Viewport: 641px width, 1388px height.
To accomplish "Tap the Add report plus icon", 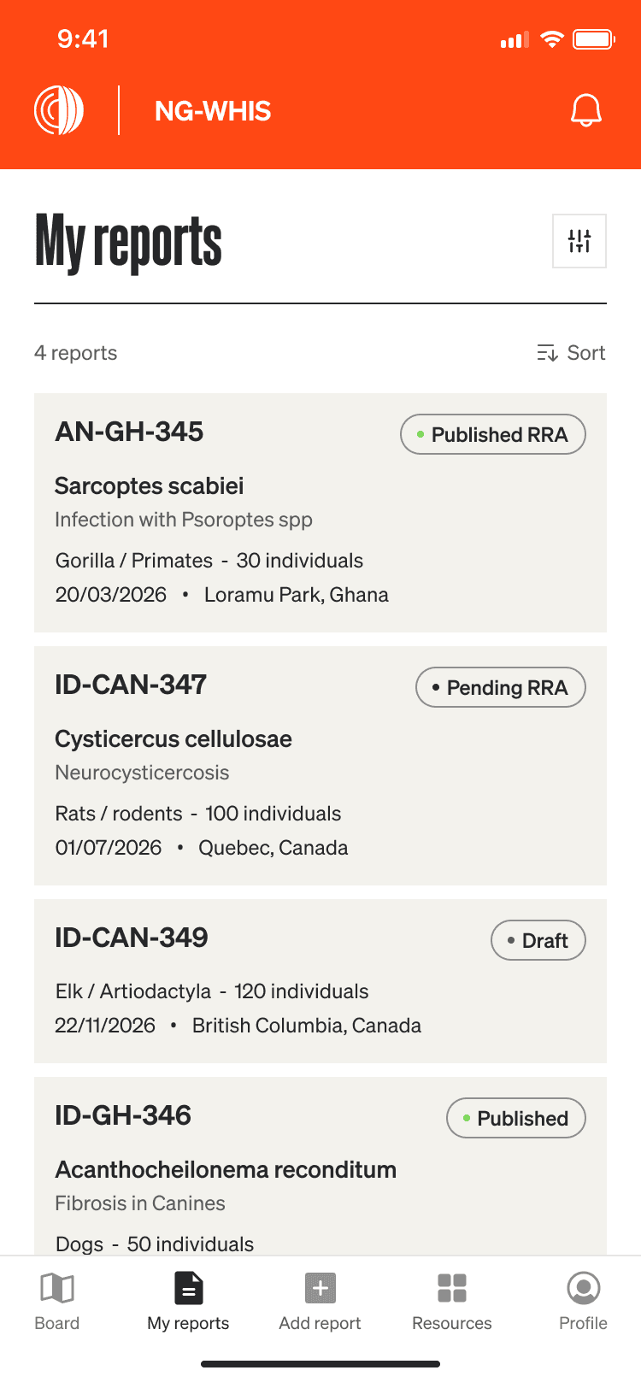I will (320, 1288).
